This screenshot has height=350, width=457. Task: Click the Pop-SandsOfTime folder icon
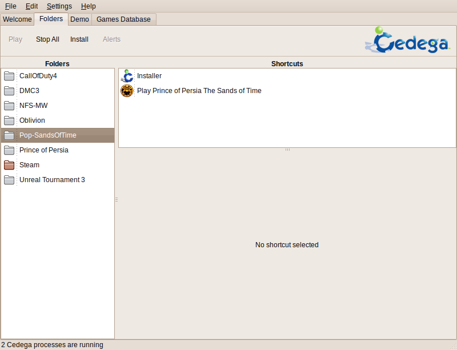[9, 135]
